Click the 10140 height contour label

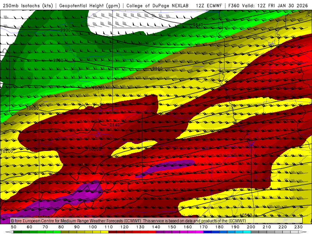point(113,125)
